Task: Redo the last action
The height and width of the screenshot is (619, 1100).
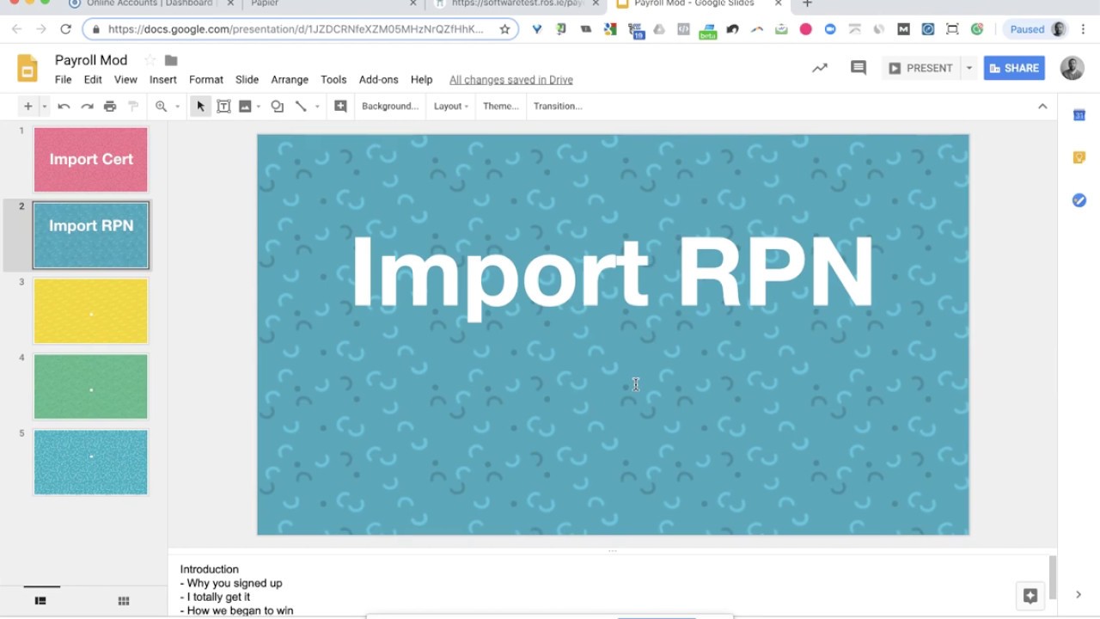Action: point(87,106)
